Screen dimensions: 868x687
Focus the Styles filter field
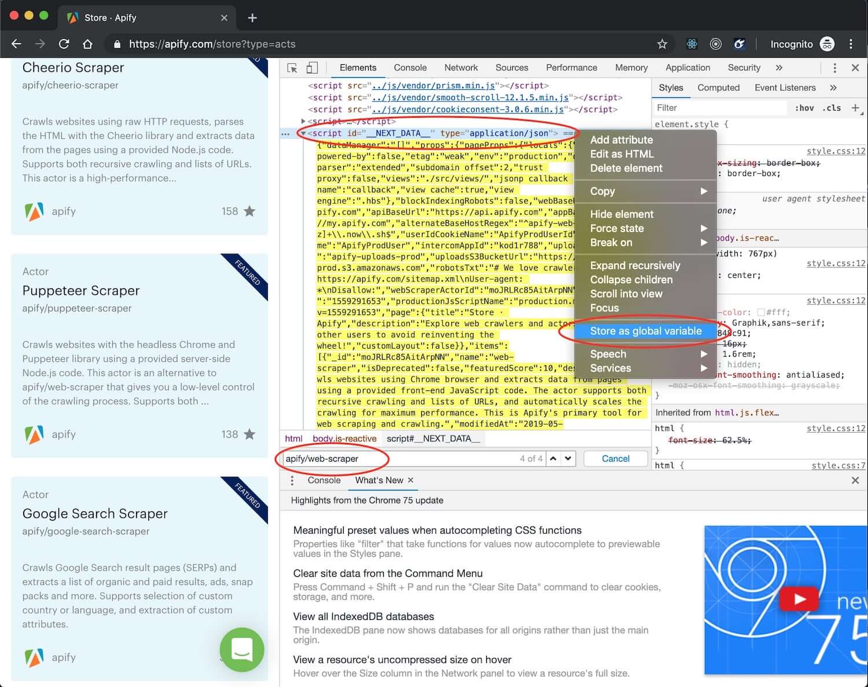720,108
